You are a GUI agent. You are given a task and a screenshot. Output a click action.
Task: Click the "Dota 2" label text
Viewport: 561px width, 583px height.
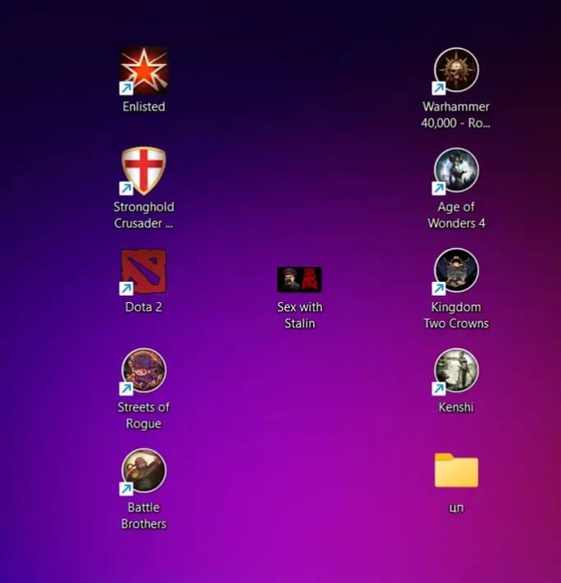click(x=144, y=307)
